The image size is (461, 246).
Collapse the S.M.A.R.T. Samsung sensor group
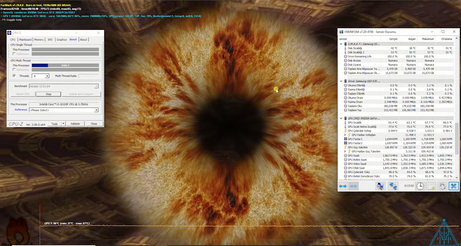click(341, 44)
